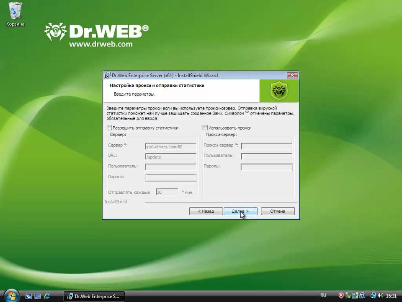402x302 pixels.
Task: Click the RU language indicator
Action: pos(323,295)
